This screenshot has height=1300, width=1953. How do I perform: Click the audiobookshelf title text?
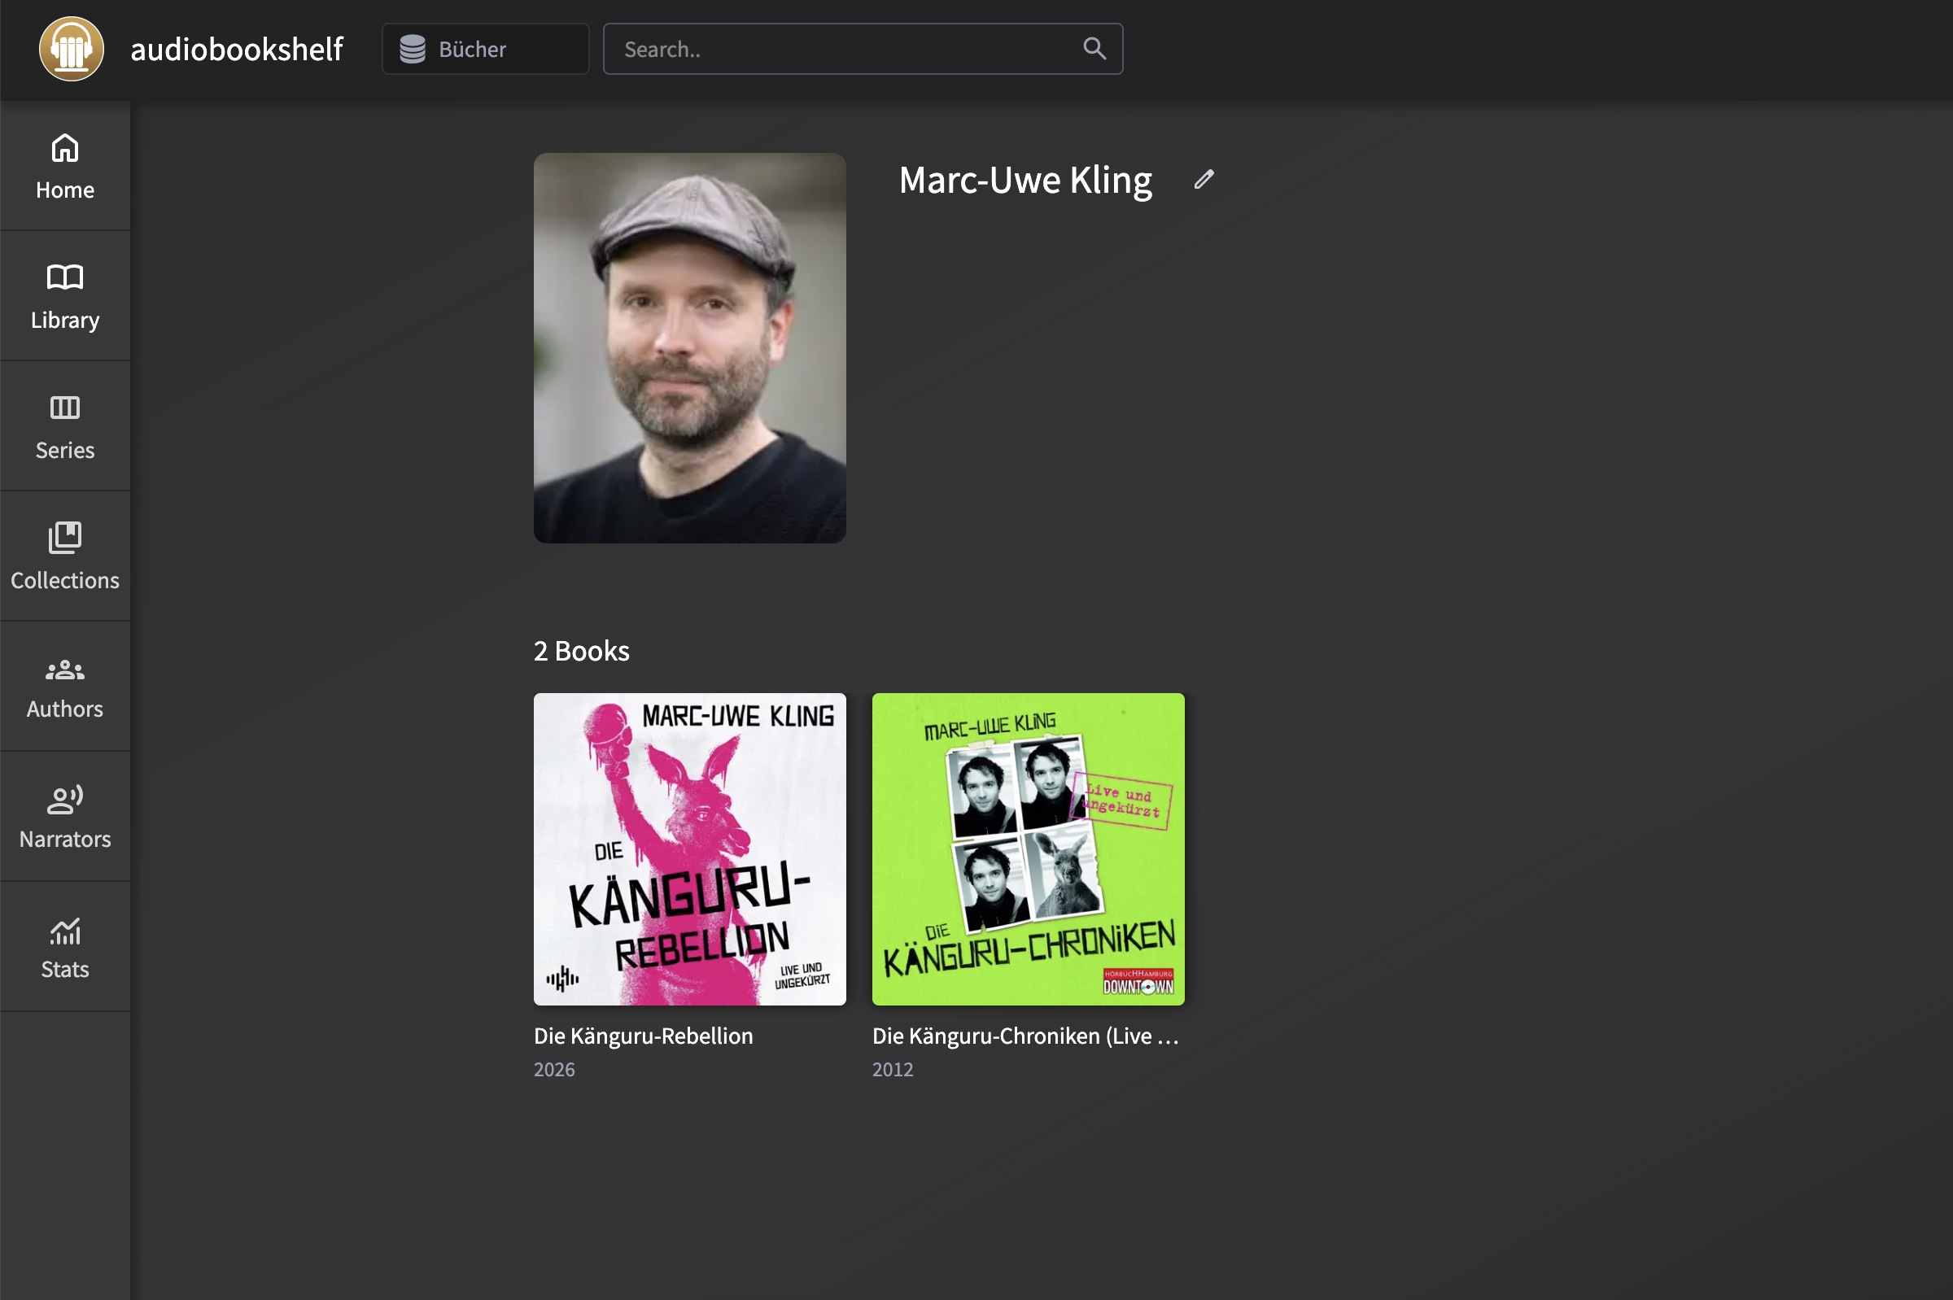click(x=236, y=49)
